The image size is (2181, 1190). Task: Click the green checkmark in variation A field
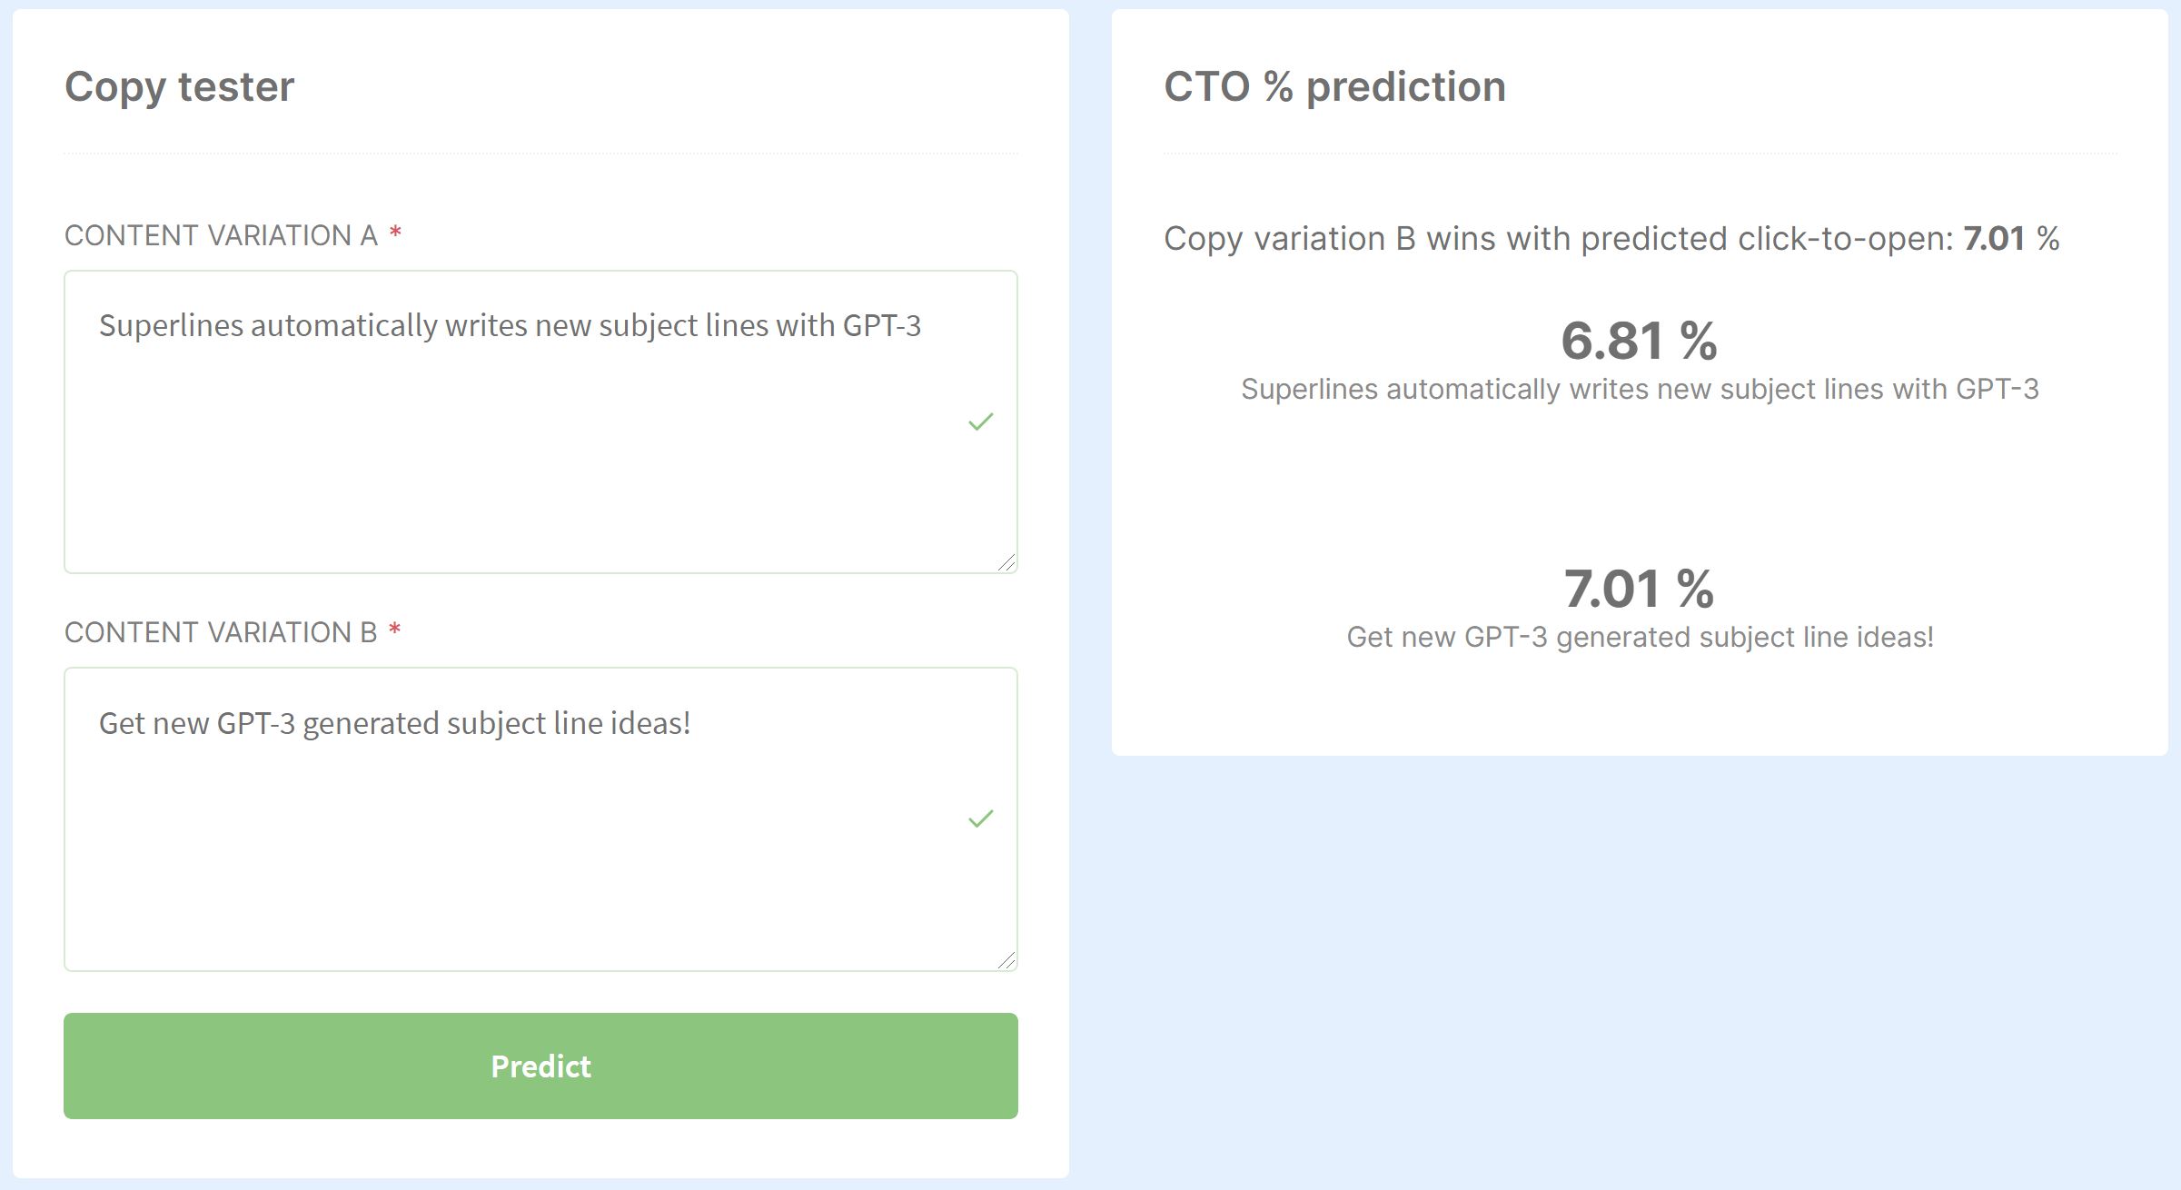pyautogui.click(x=981, y=421)
